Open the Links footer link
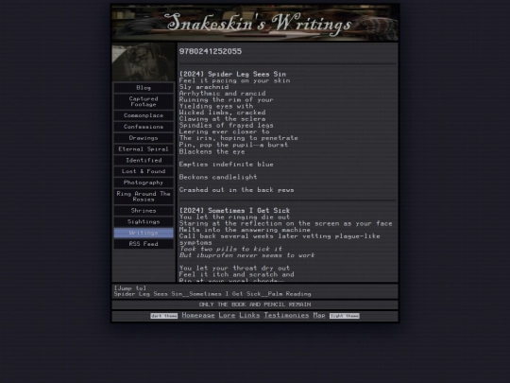510x383 pixels. point(249,315)
